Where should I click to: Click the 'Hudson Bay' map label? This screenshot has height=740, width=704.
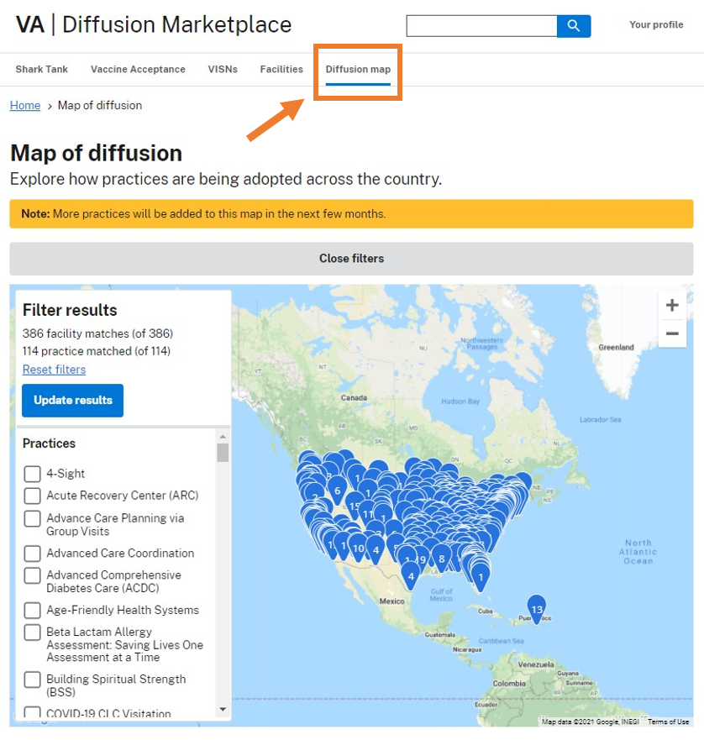[x=460, y=401]
